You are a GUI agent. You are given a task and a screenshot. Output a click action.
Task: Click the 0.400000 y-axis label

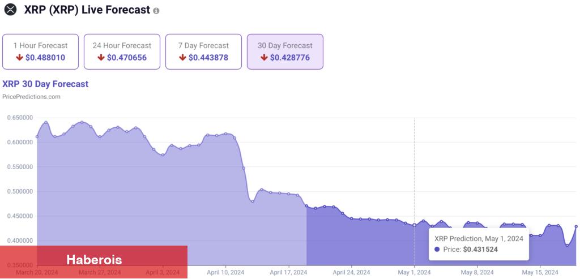click(x=20, y=241)
